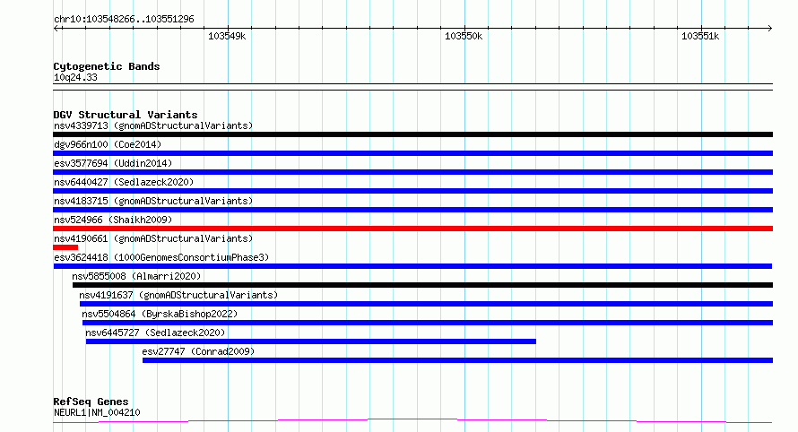
Task: Open nsv4183715 gnomAD variant label
Action: click(153, 201)
